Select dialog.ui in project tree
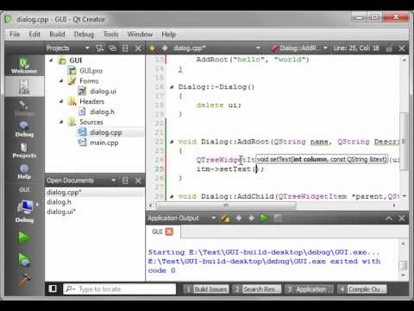 [103, 92]
